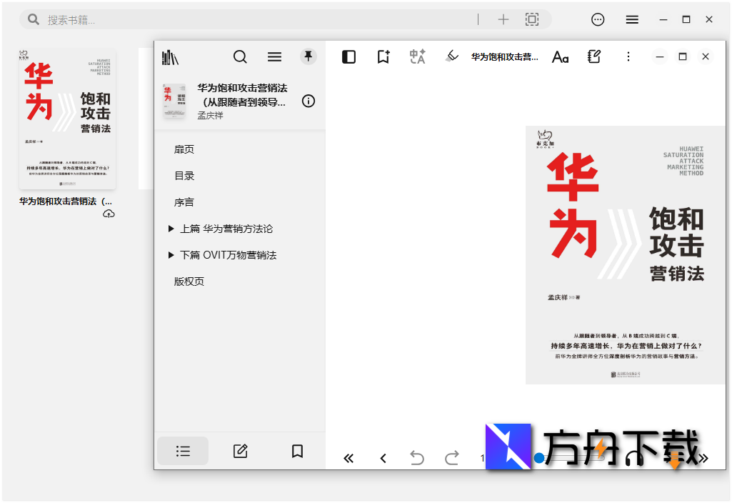Expand the 上篇 华为营销方法论 section

(171, 228)
